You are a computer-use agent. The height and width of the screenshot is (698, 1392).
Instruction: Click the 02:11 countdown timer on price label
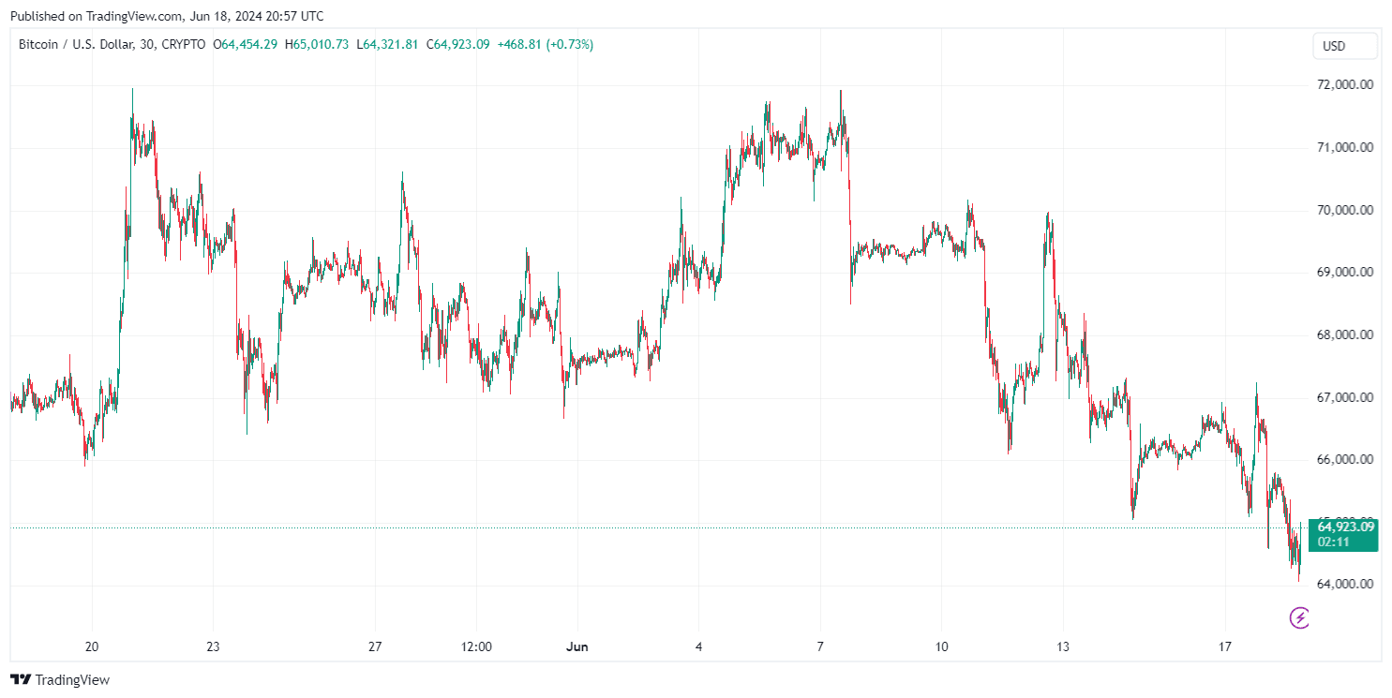tap(1333, 542)
